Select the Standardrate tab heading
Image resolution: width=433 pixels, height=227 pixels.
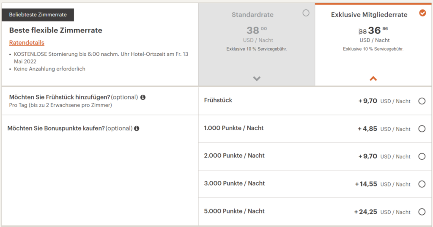point(252,15)
